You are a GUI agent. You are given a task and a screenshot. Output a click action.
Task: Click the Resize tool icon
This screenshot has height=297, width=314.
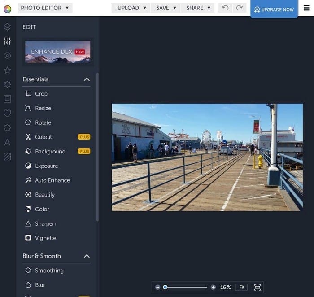(28, 108)
